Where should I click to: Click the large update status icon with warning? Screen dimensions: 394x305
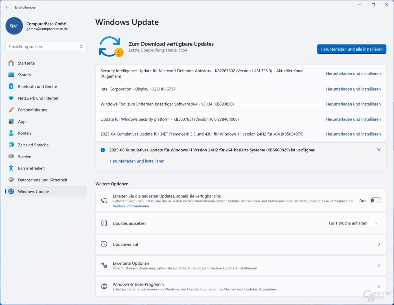click(111, 47)
